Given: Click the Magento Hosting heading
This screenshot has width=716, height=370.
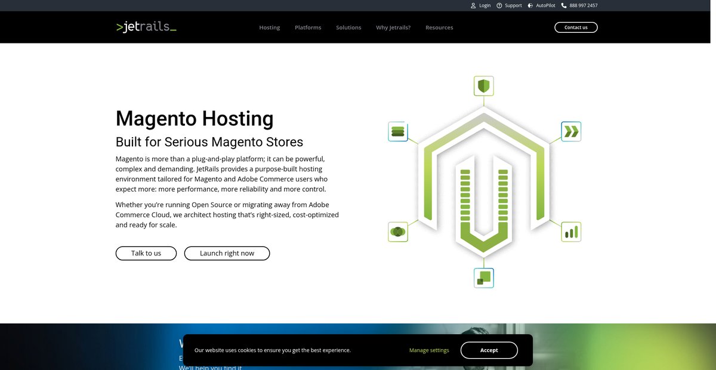Looking at the screenshot, I should click(195, 118).
